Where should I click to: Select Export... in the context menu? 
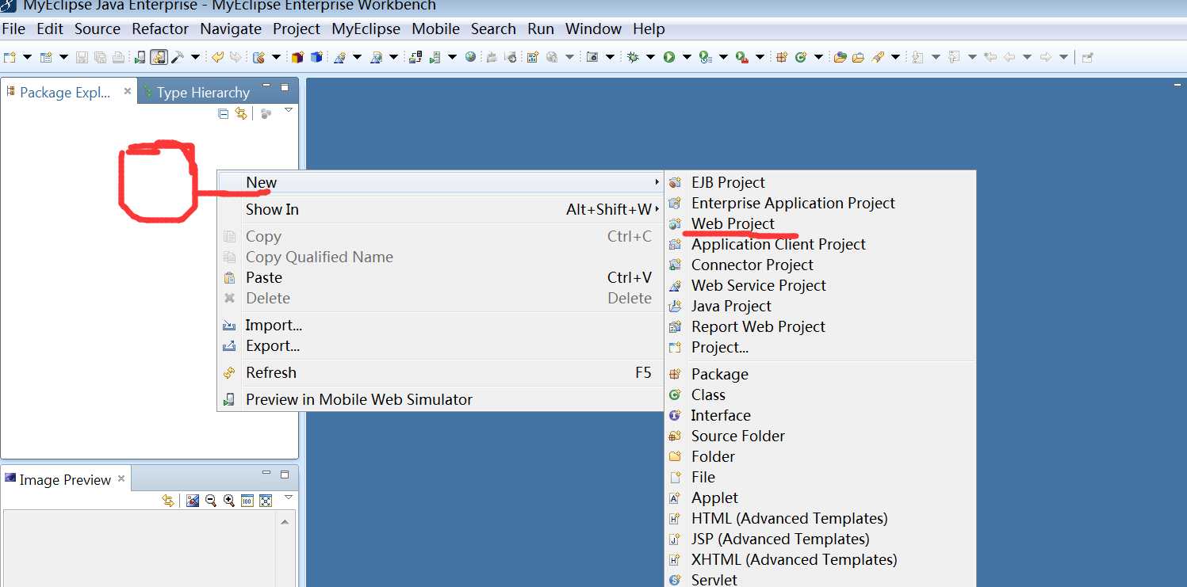point(273,346)
